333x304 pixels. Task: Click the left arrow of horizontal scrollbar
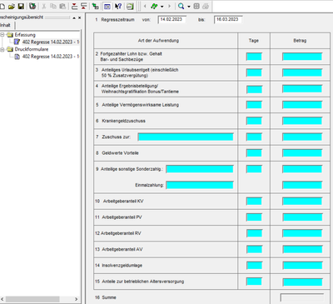pos(2,299)
